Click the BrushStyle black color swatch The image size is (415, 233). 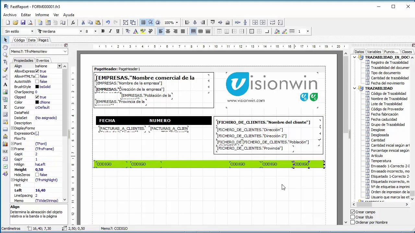[x=37, y=87]
